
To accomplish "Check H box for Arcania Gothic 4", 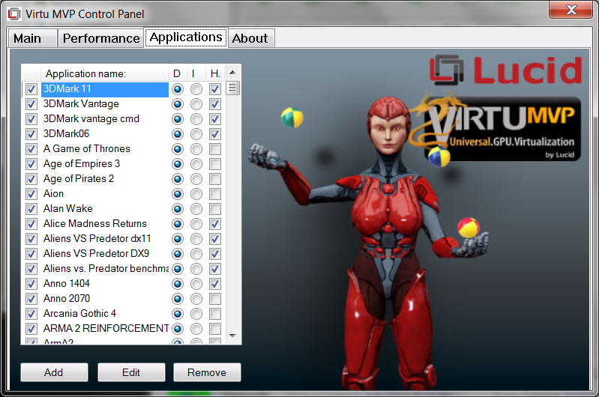I will tap(215, 313).
